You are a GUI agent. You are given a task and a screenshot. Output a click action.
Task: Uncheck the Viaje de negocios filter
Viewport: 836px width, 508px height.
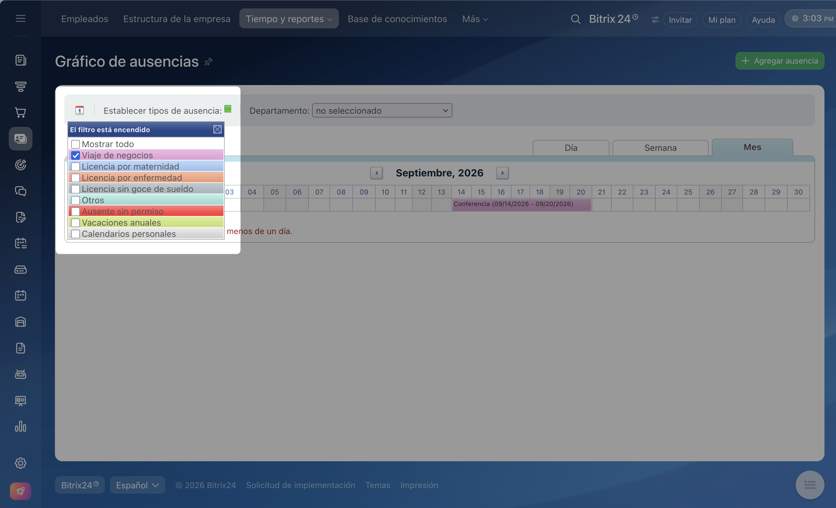click(75, 156)
